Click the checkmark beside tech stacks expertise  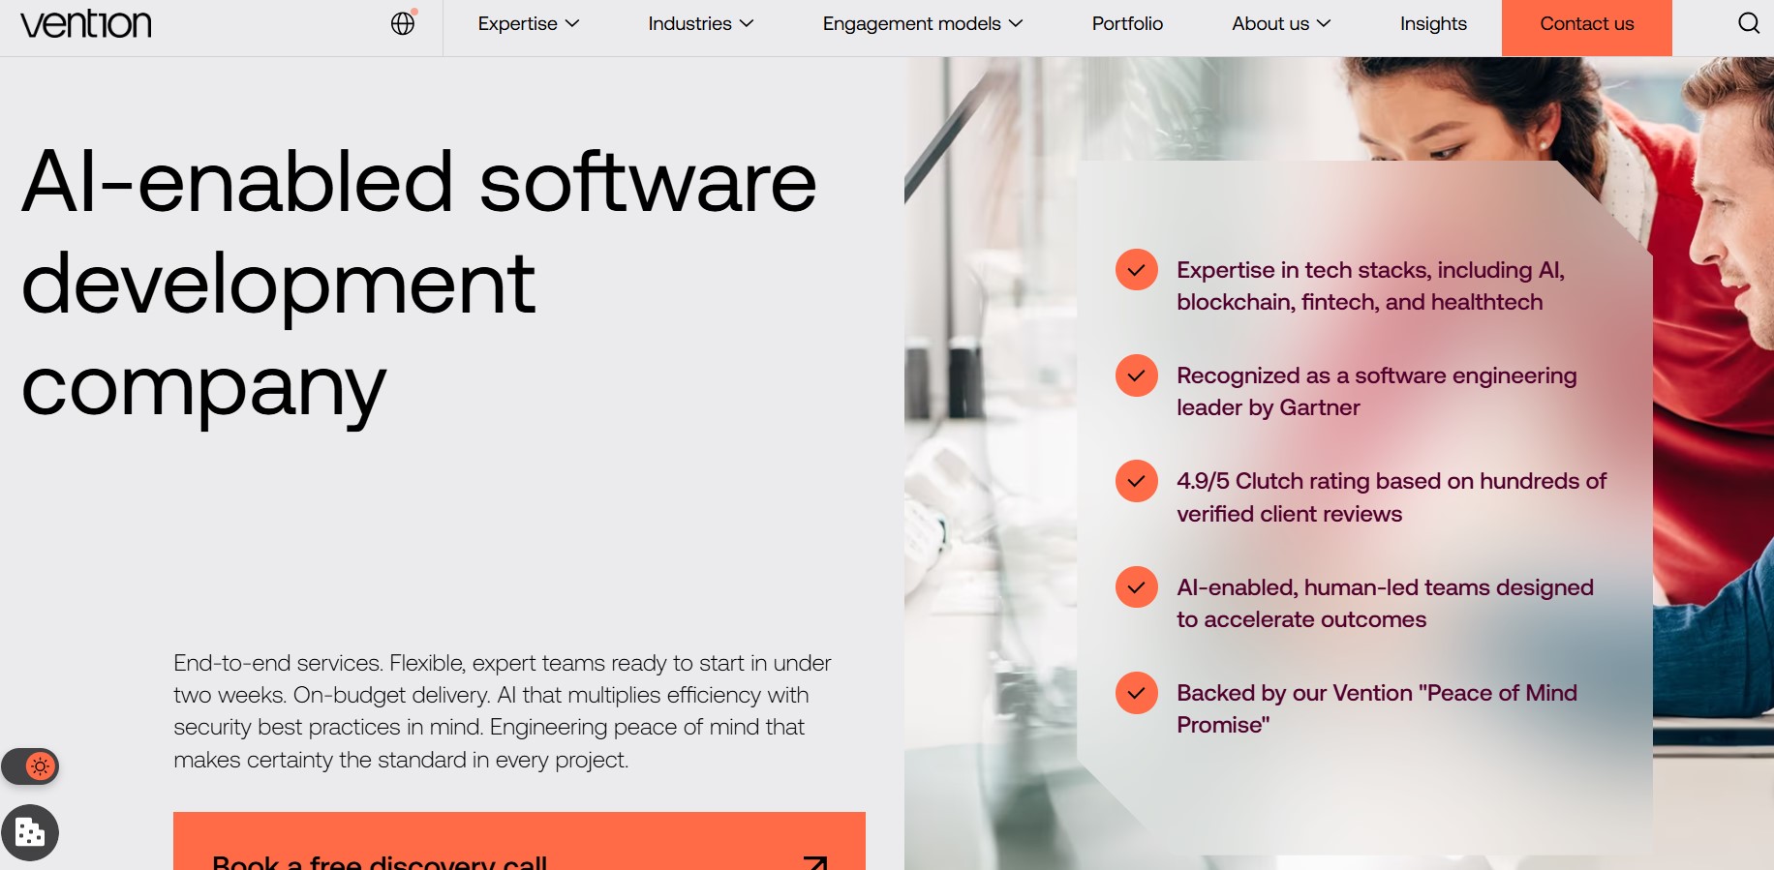click(1137, 270)
